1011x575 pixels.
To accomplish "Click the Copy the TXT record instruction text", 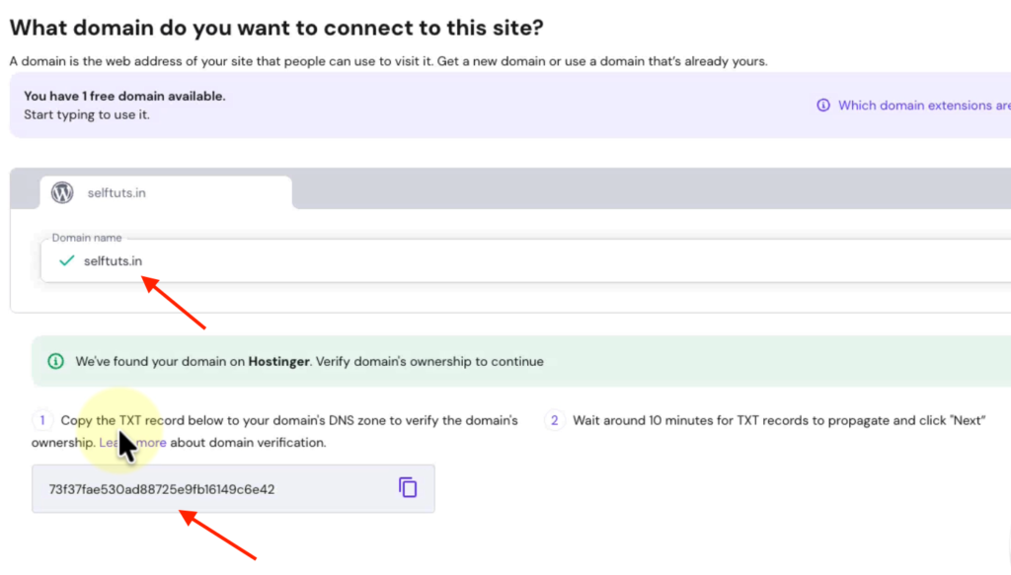I will click(288, 420).
